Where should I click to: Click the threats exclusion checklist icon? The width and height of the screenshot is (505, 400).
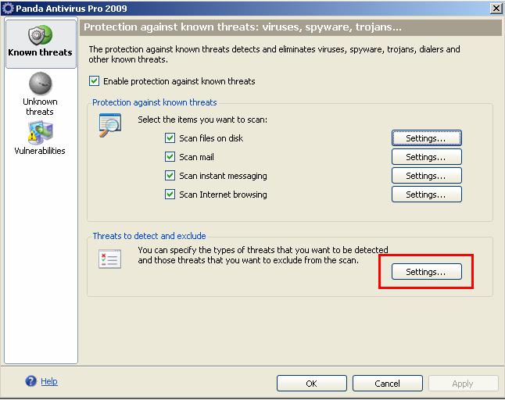click(x=109, y=259)
